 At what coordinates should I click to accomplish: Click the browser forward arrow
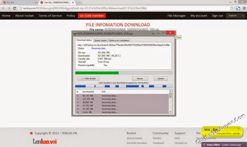click(x=9, y=8)
